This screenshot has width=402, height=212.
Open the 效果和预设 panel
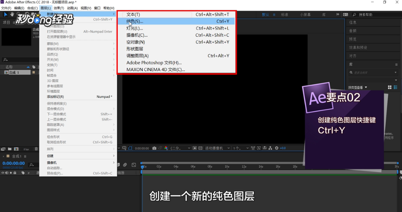(x=358, y=47)
